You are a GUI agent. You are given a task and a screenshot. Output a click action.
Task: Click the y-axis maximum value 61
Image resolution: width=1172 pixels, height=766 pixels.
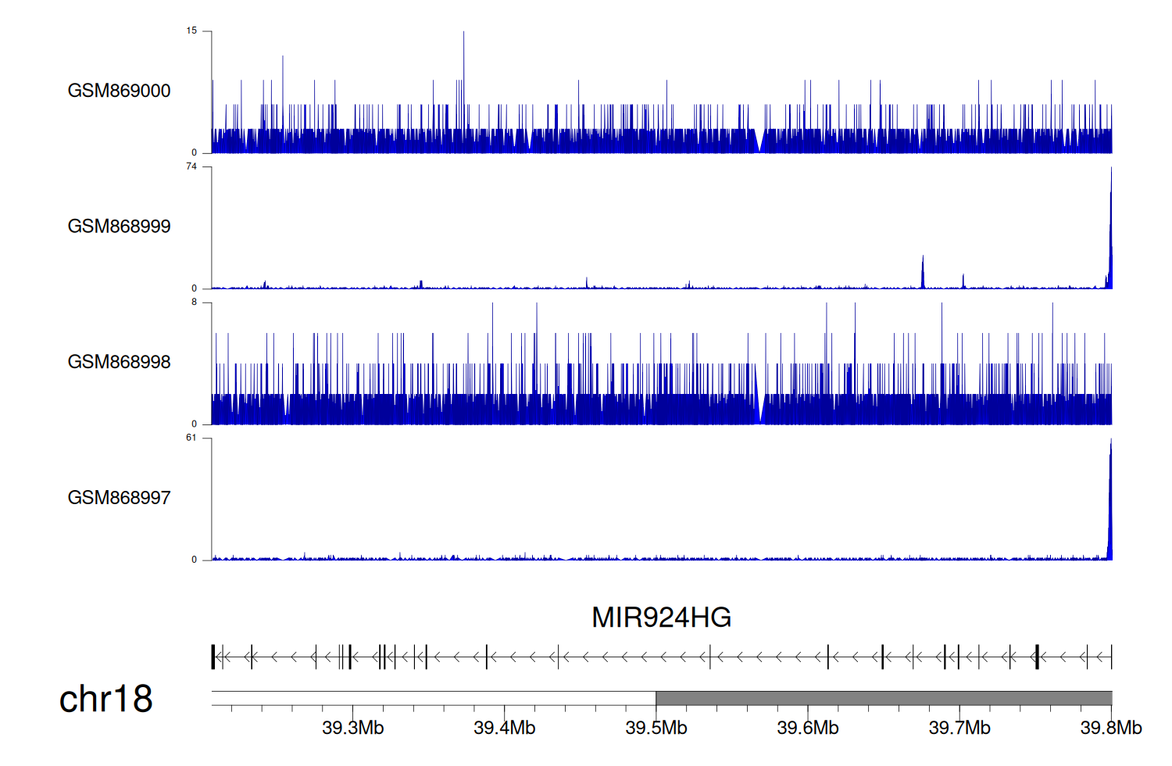click(191, 438)
